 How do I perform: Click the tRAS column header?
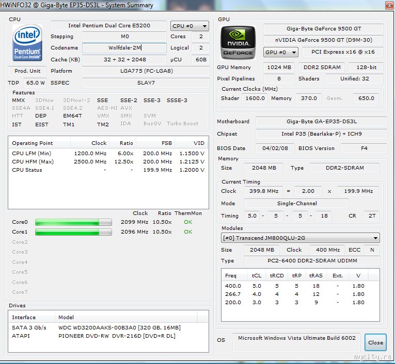(315, 276)
